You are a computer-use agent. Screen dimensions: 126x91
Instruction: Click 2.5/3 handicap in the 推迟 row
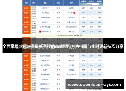click(x=91, y=75)
